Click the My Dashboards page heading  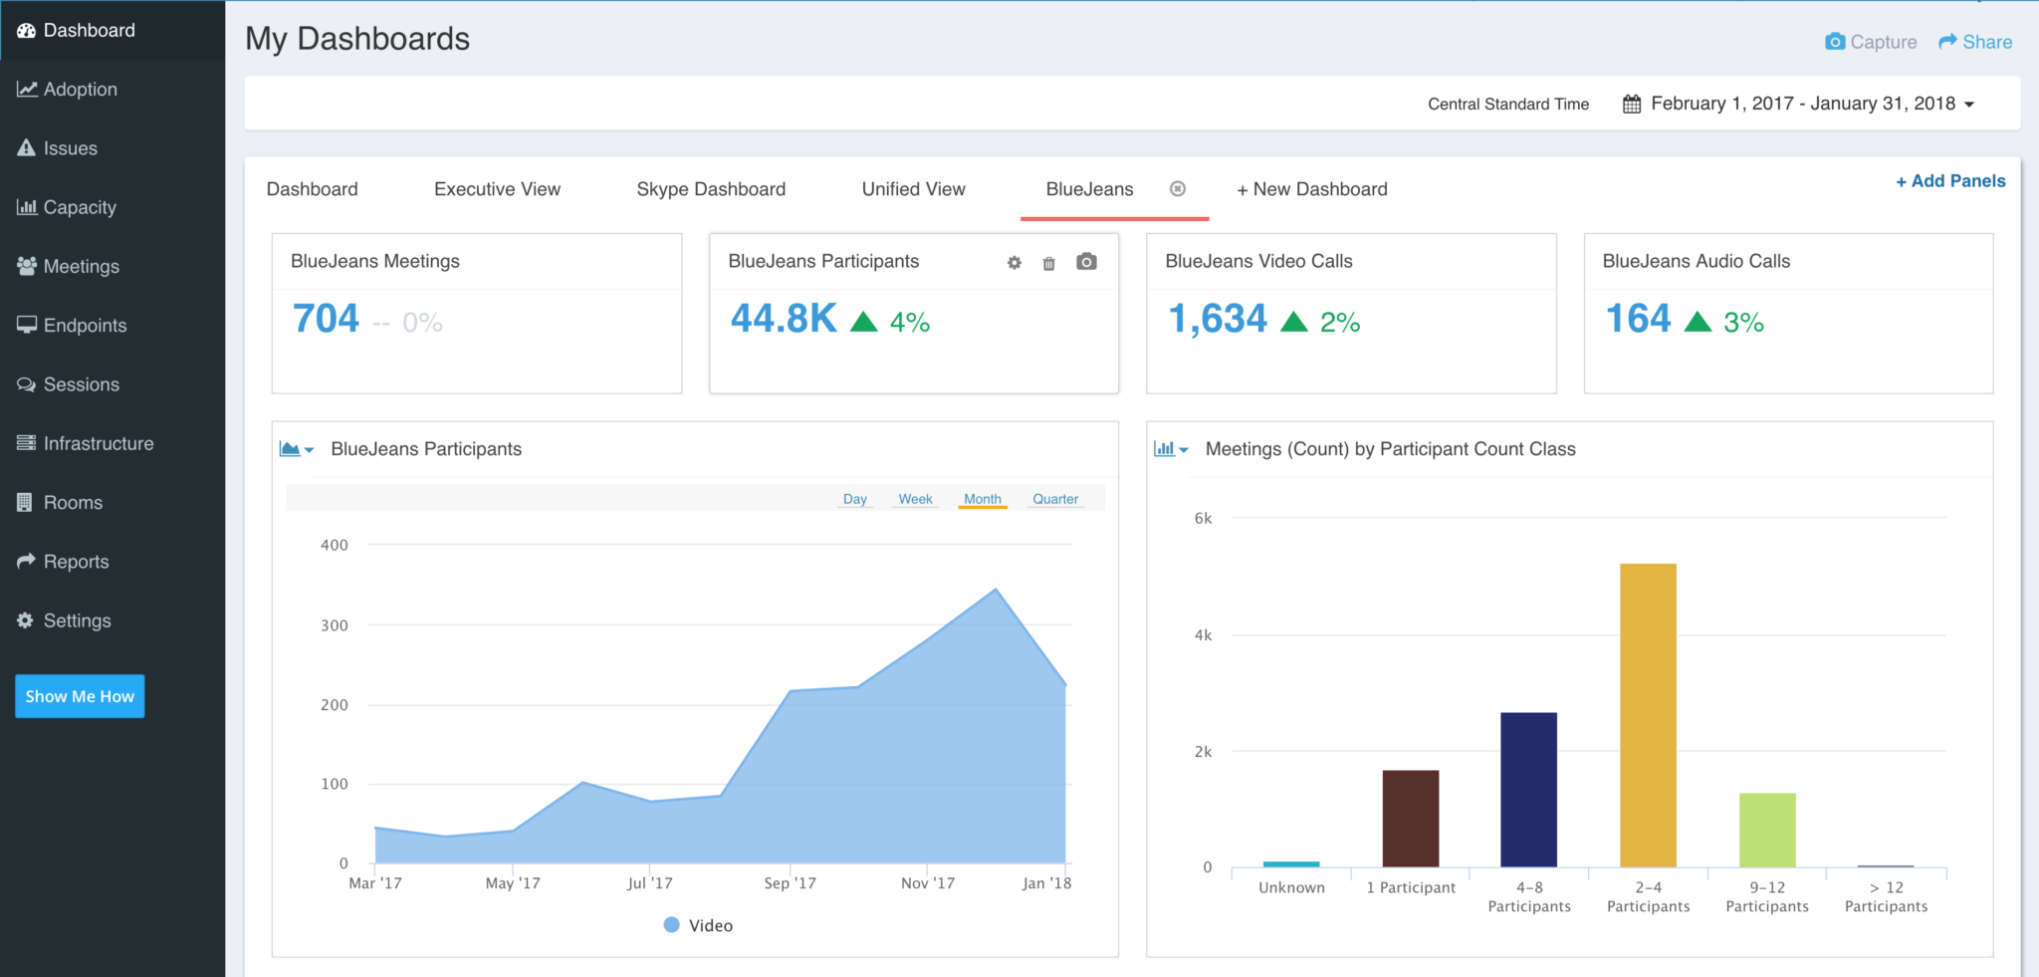click(x=357, y=39)
